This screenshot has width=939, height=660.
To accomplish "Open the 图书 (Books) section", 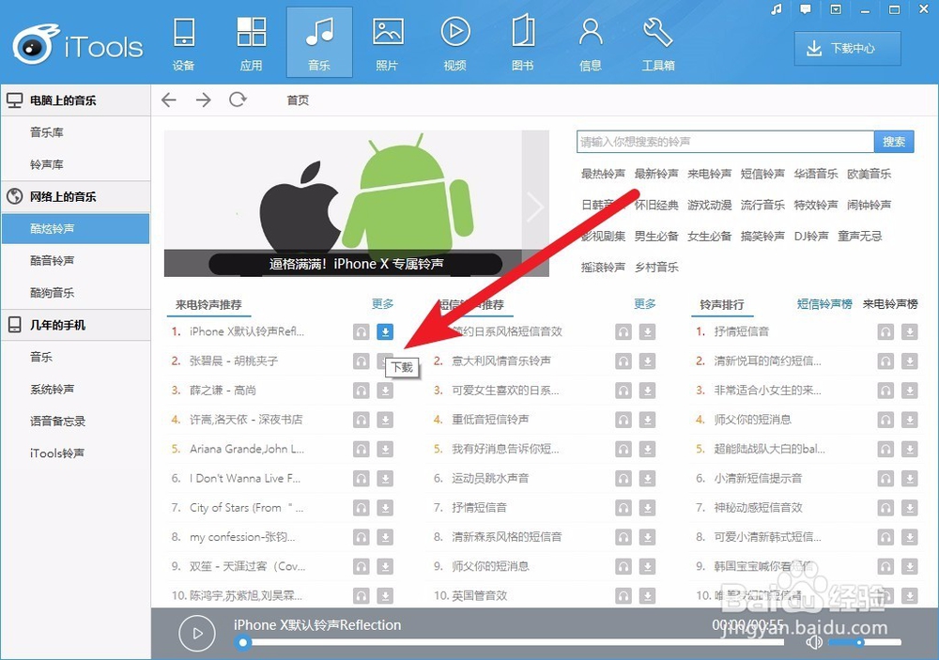I will click(x=523, y=43).
